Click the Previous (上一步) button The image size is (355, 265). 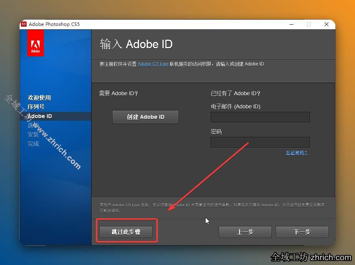tap(245, 232)
